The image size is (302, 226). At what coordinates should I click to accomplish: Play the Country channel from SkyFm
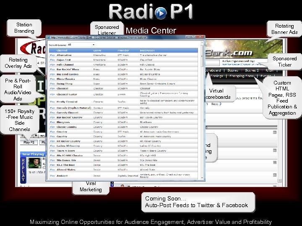(52, 136)
